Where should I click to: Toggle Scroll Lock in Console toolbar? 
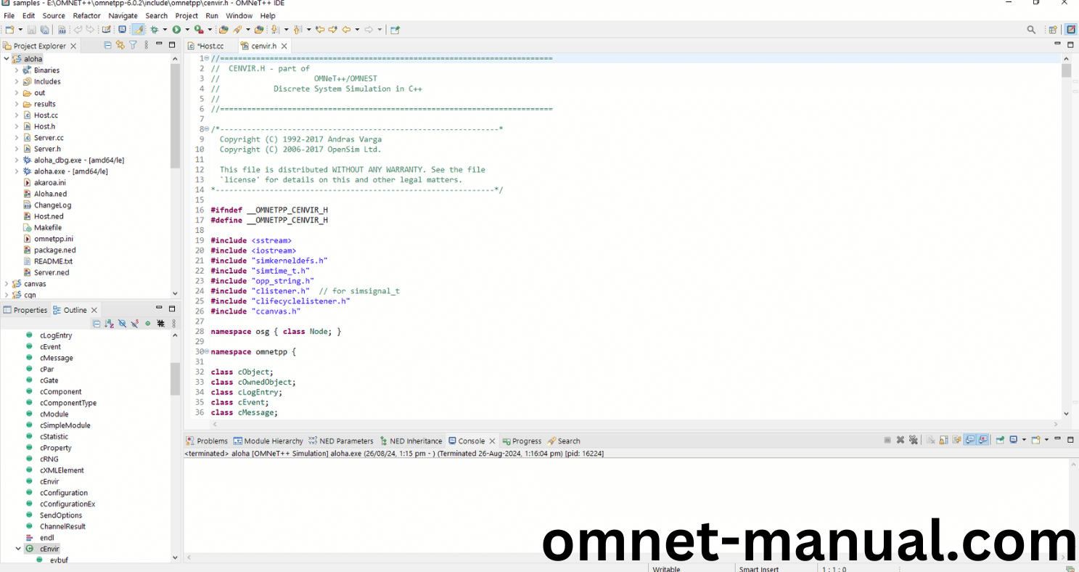click(x=944, y=440)
